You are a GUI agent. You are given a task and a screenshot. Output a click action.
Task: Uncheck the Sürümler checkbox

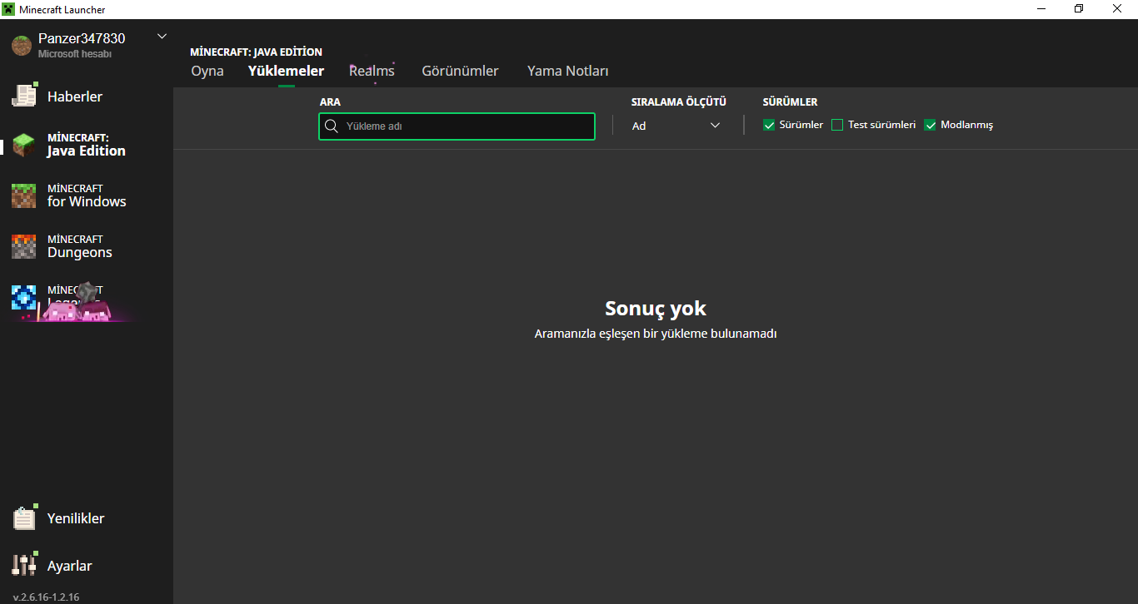click(769, 126)
